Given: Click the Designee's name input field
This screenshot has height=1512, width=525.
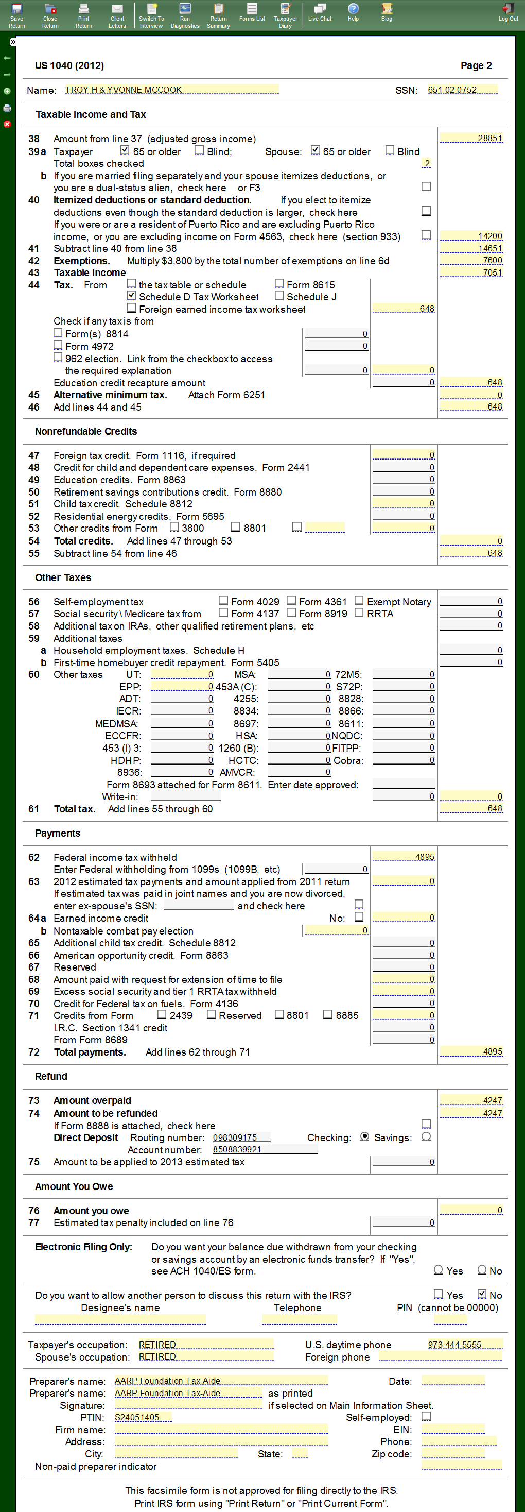Looking at the screenshot, I should [x=120, y=1319].
